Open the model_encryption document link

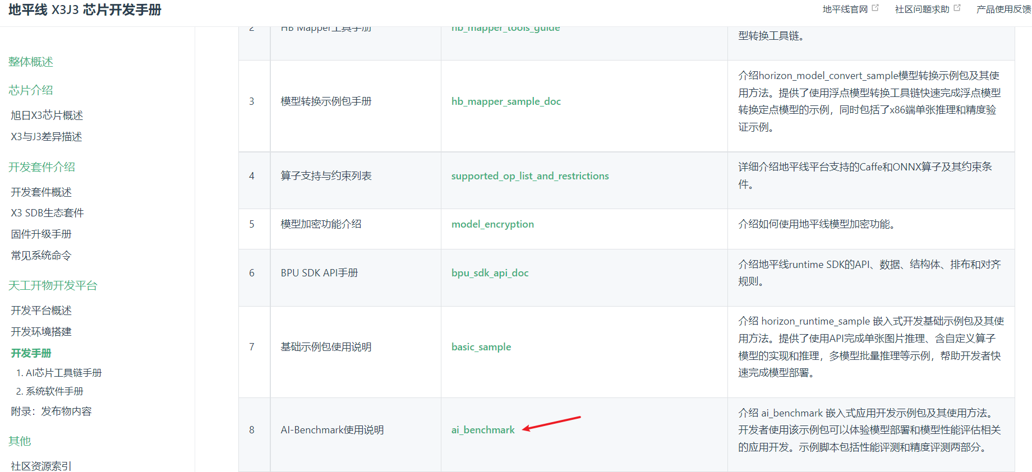492,224
